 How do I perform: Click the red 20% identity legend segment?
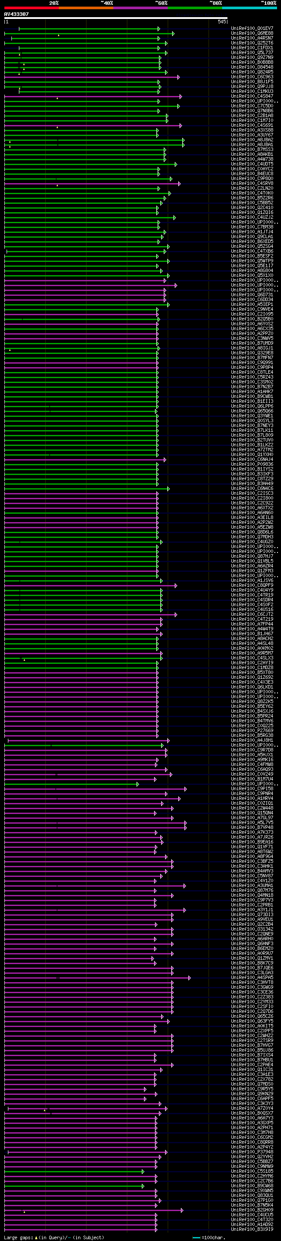click(x=31, y=8)
